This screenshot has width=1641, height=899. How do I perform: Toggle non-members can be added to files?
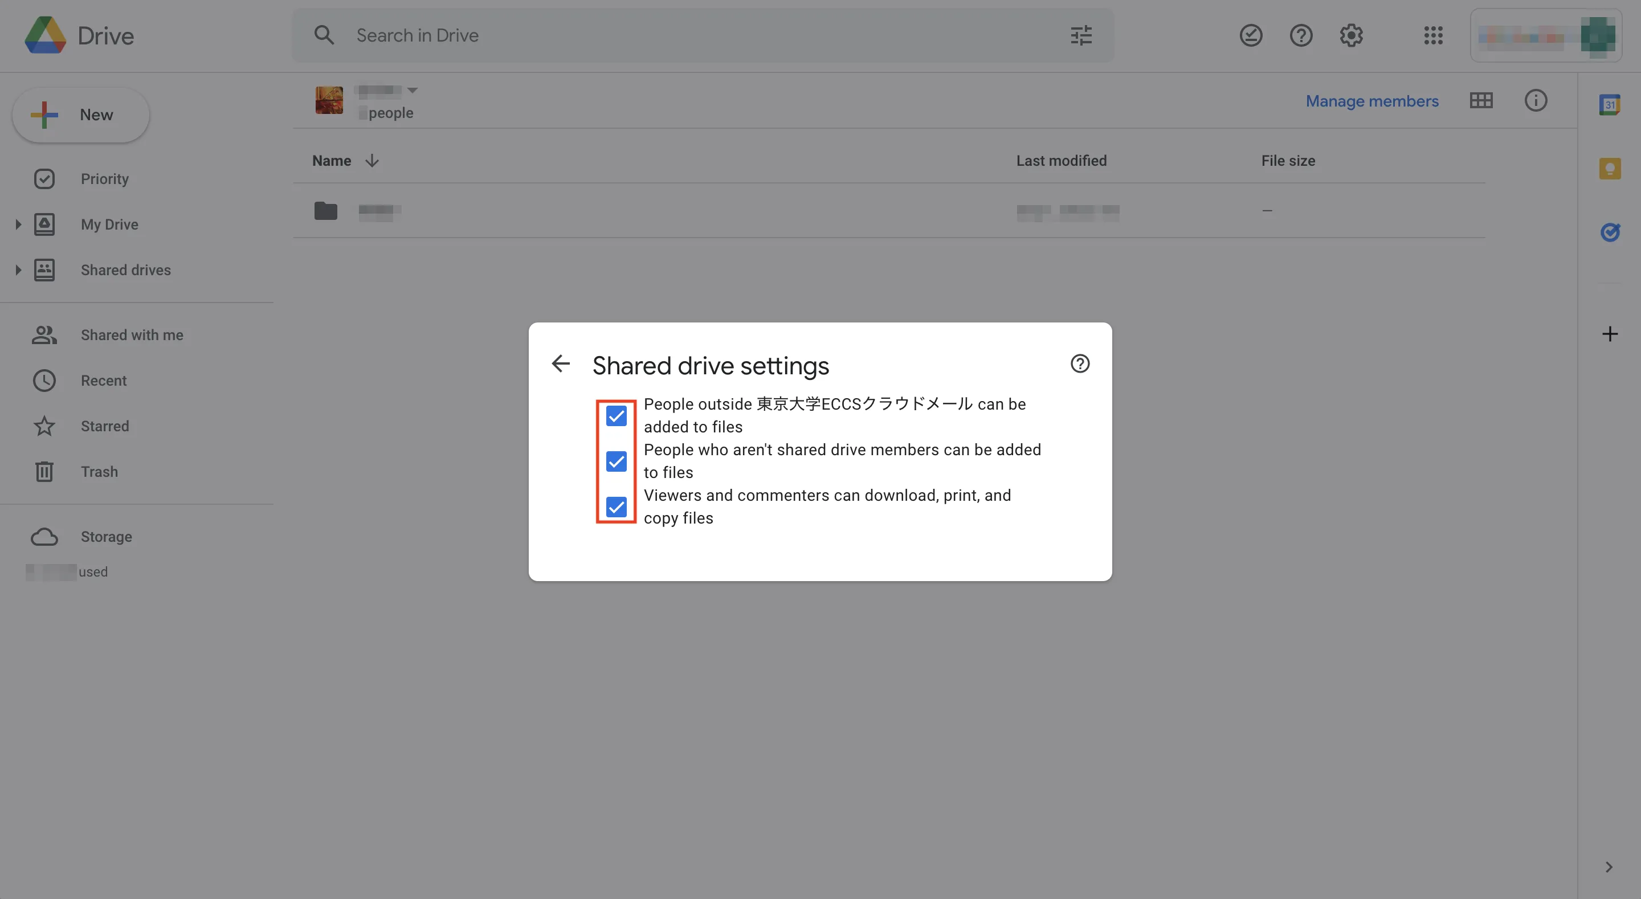click(x=616, y=461)
